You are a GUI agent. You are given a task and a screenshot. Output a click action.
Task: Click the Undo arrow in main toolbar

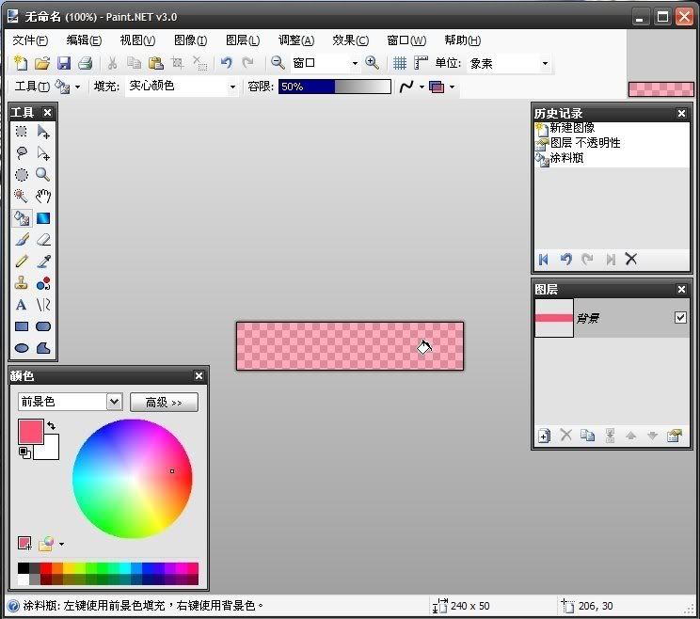[227, 63]
